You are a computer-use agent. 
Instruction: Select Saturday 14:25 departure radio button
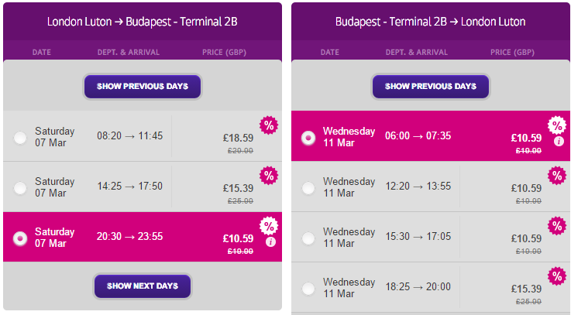20,188
